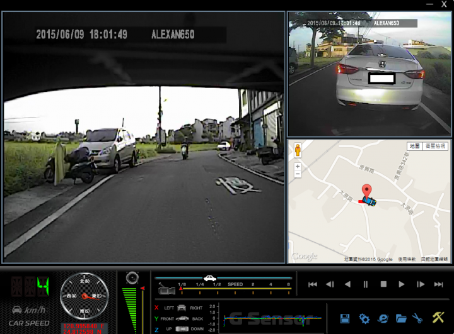Switch the map to 地圖 map view
This screenshot has width=454, height=334.
[415, 146]
